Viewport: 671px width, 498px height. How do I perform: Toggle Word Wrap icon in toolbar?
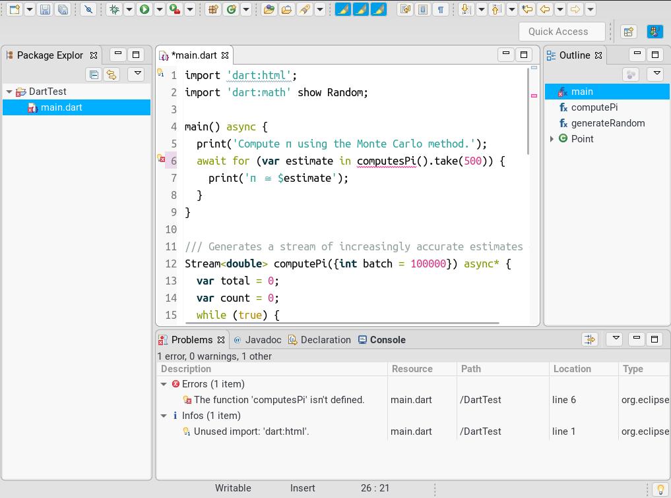[x=405, y=9]
